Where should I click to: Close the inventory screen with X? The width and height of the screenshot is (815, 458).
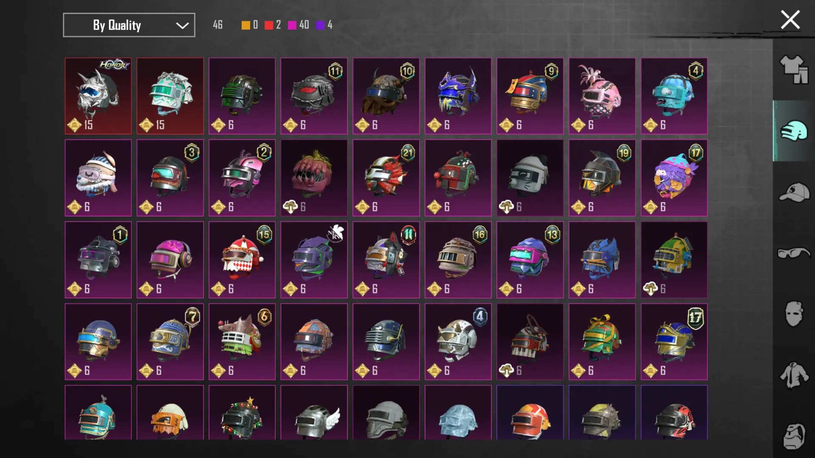pyautogui.click(x=790, y=20)
